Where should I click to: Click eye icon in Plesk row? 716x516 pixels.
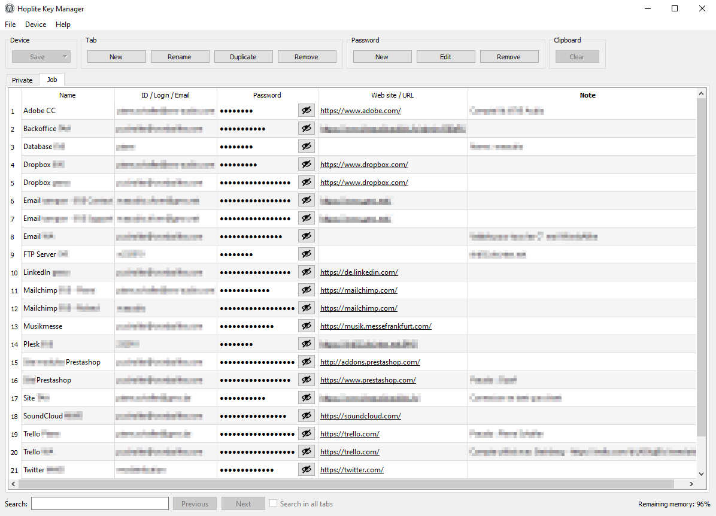coord(307,344)
